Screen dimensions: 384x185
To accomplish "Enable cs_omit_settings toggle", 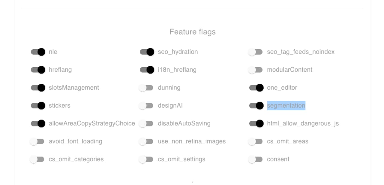I will 146,160.
